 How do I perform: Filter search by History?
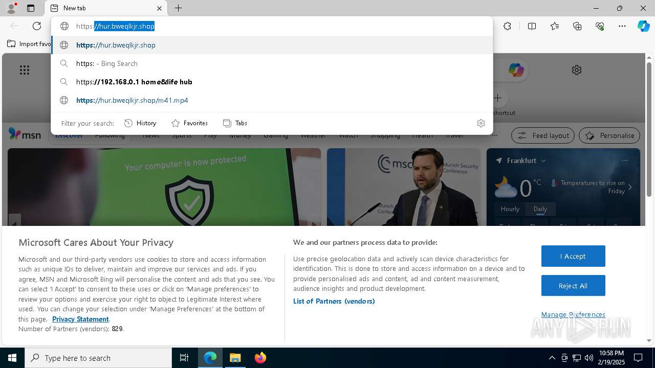tap(140, 123)
